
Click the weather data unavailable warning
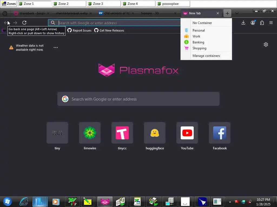pyautogui.click(x=26, y=47)
